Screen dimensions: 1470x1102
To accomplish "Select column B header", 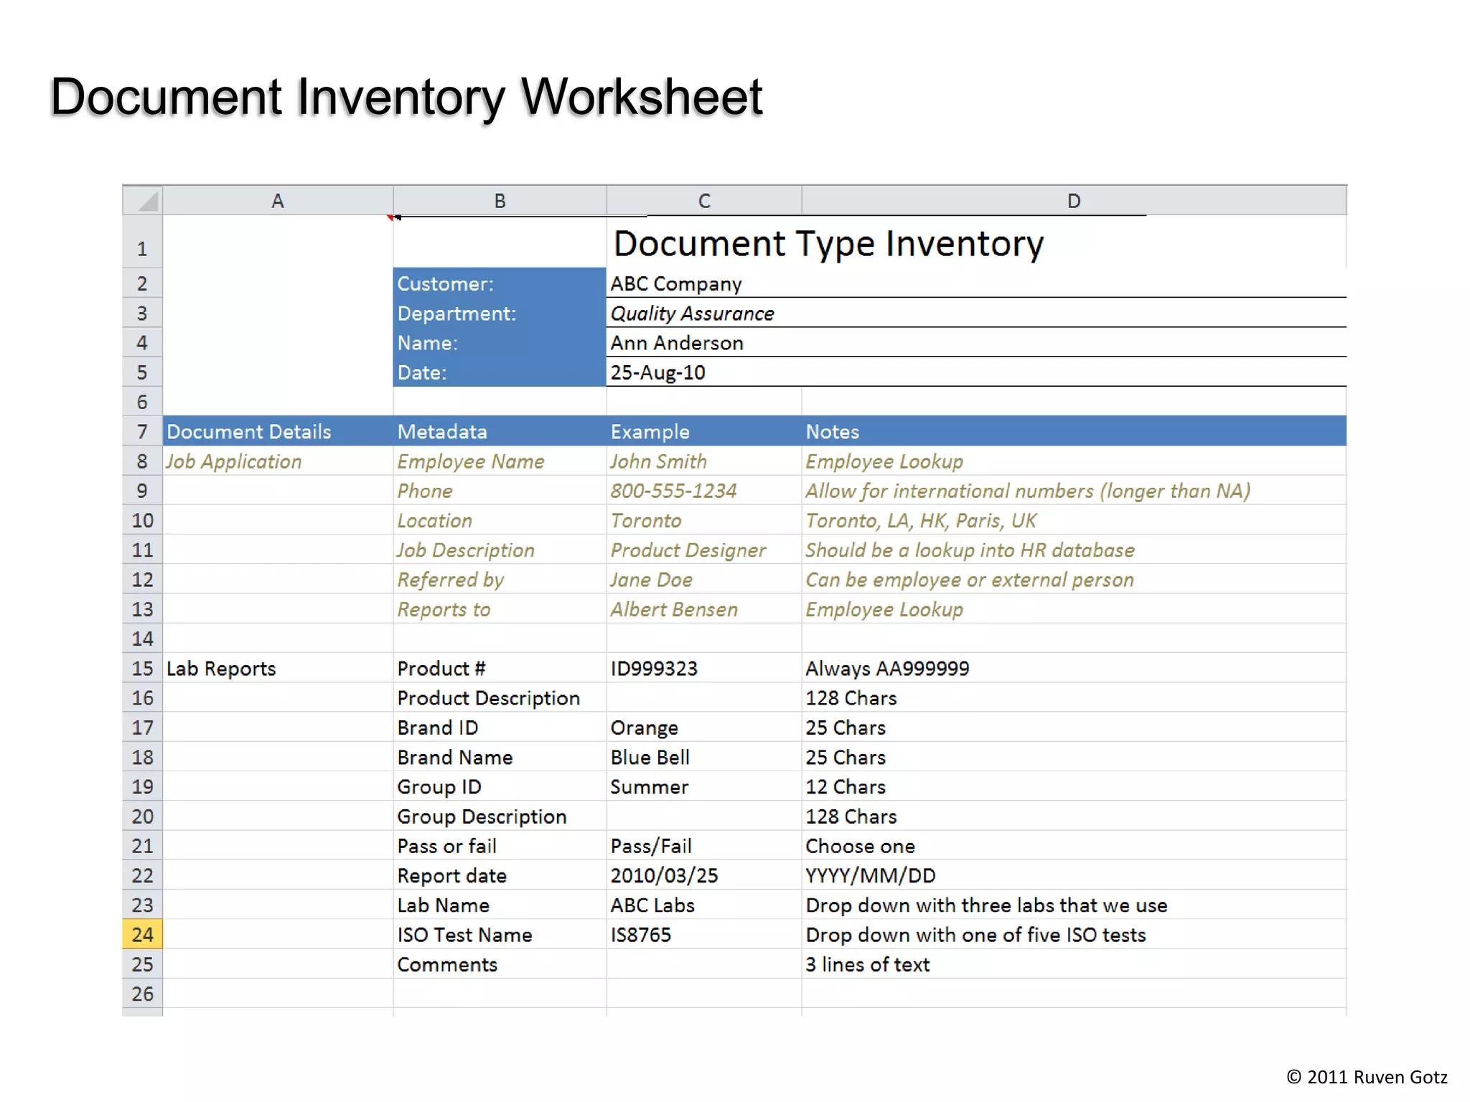I will click(x=500, y=200).
